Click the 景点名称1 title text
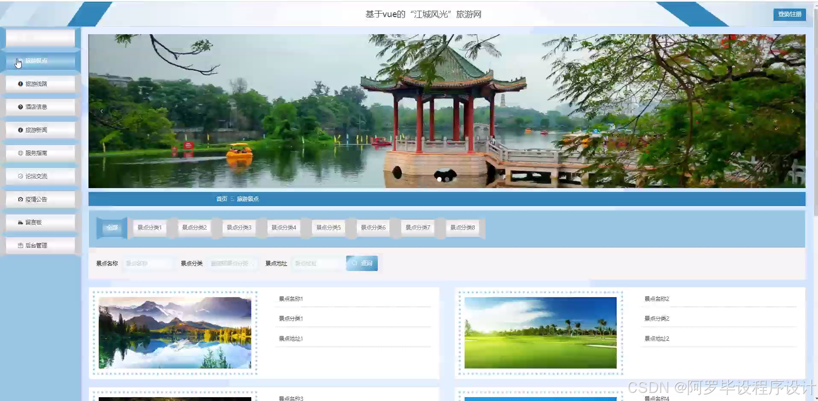818x401 pixels. [291, 299]
